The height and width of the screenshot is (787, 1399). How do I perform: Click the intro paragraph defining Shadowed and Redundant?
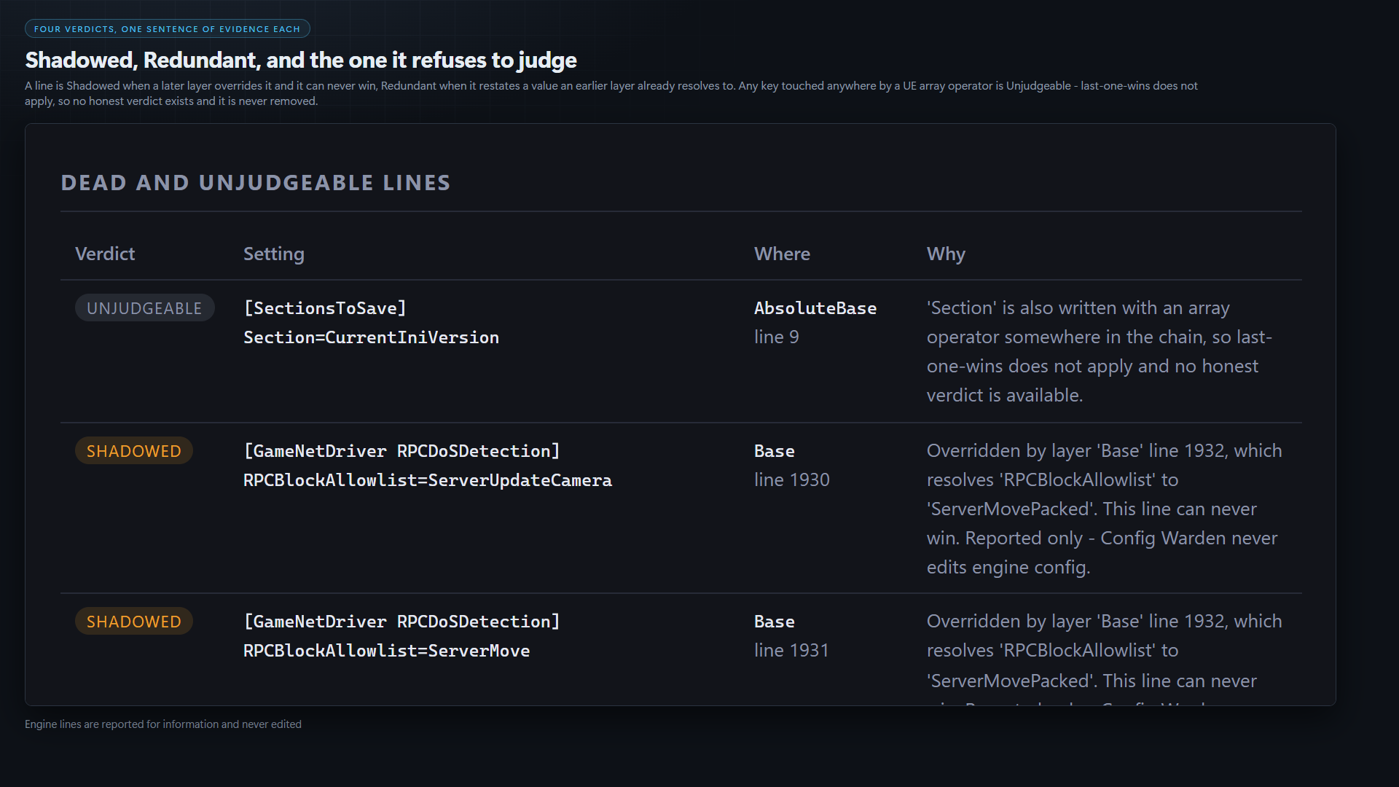[x=611, y=93]
